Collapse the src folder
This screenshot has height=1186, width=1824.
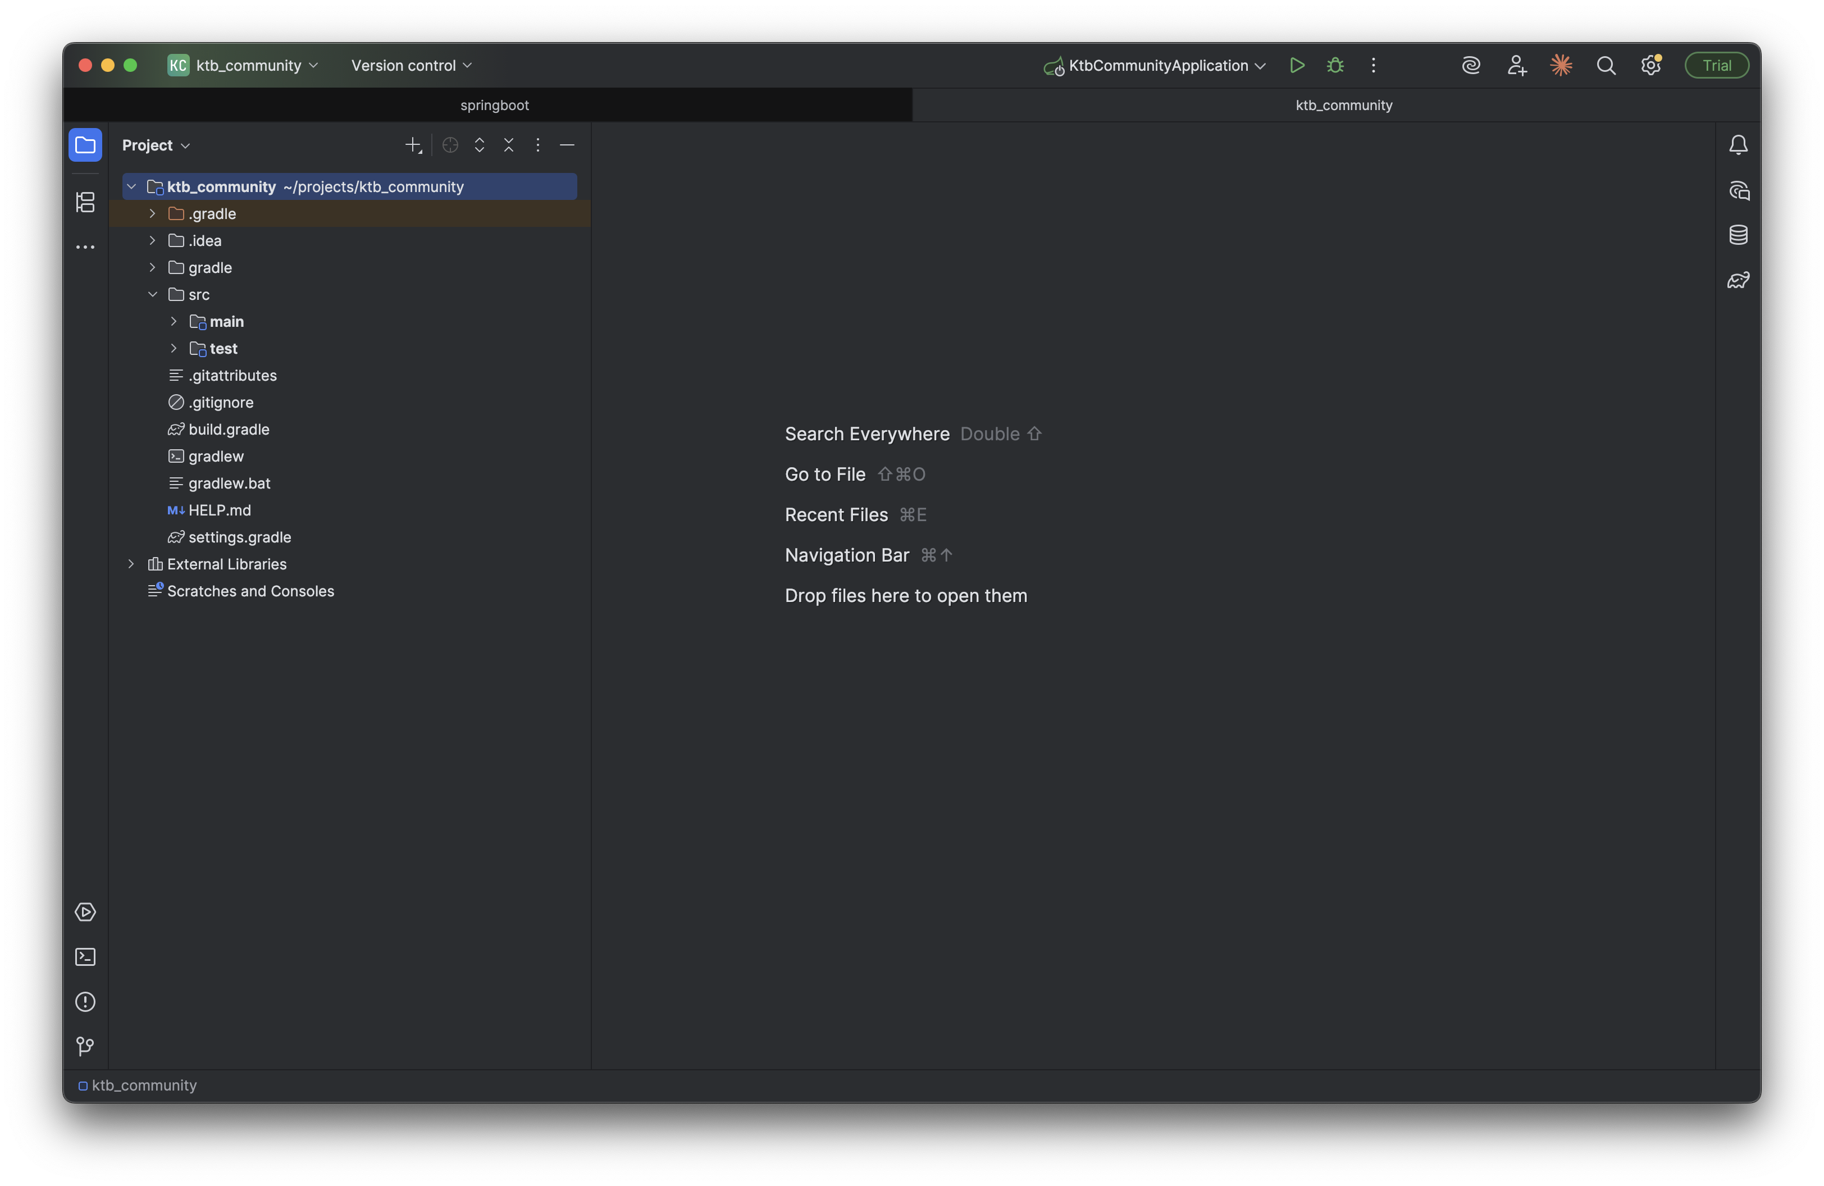tap(153, 295)
